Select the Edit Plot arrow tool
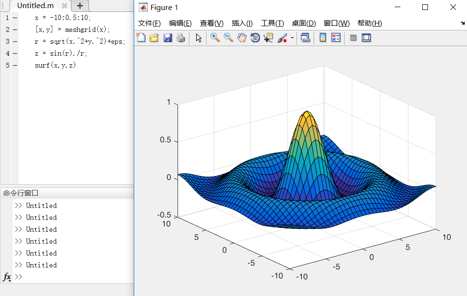Screen dimensions: 467x296 198,38
